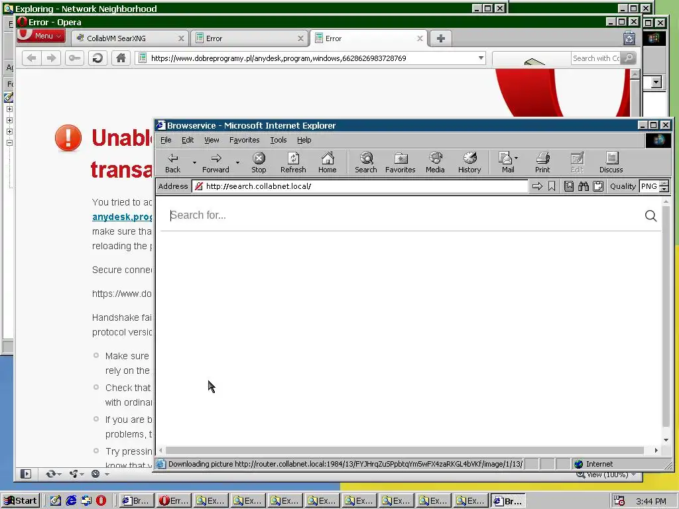
Task: Click the anydesk.prog link in Opera
Action: [x=122, y=217]
